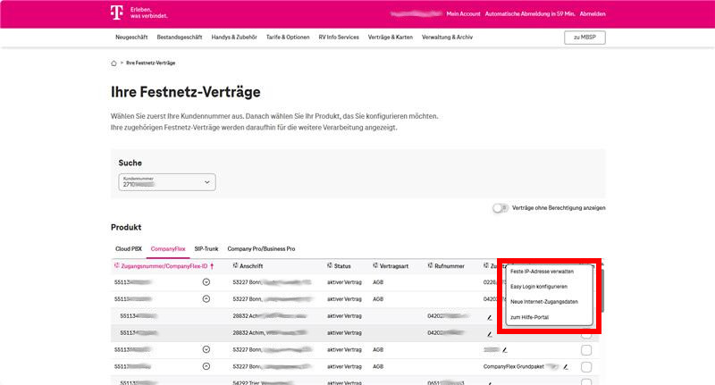Viewport: 715px width, 385px height.
Task: Collapse the CompanyFlex Grundpaket row
Action: (206, 367)
